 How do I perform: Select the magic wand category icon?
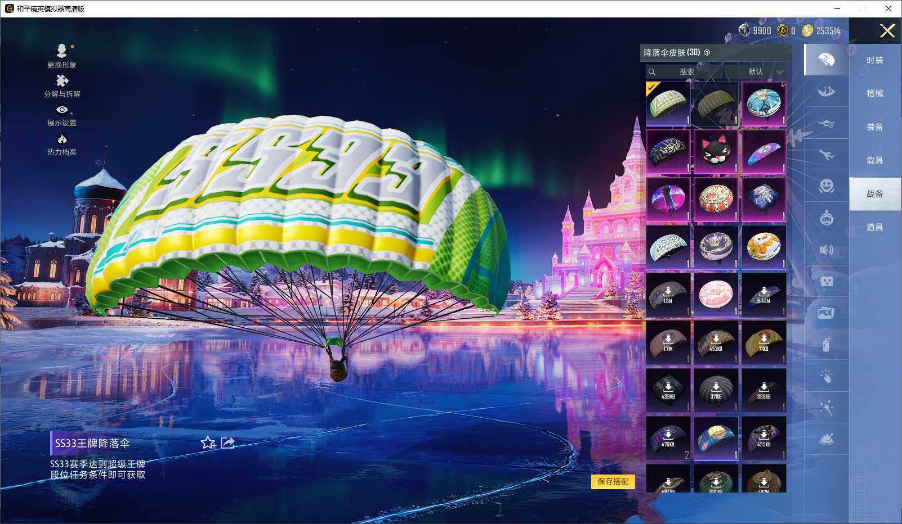point(826,408)
